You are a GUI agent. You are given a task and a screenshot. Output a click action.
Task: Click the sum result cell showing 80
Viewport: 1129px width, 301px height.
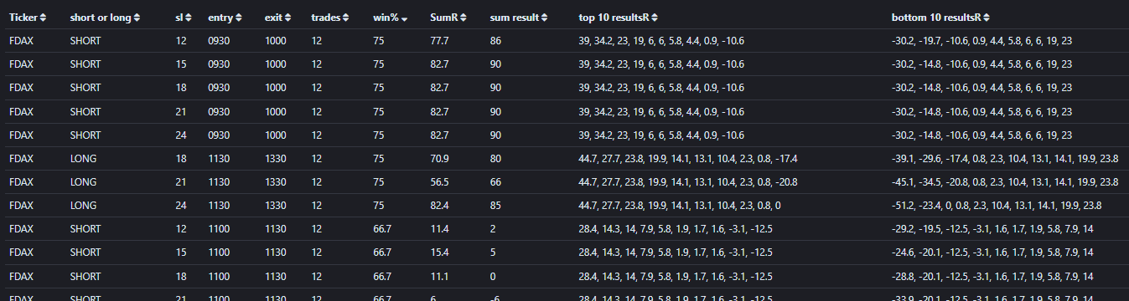pyautogui.click(x=495, y=158)
